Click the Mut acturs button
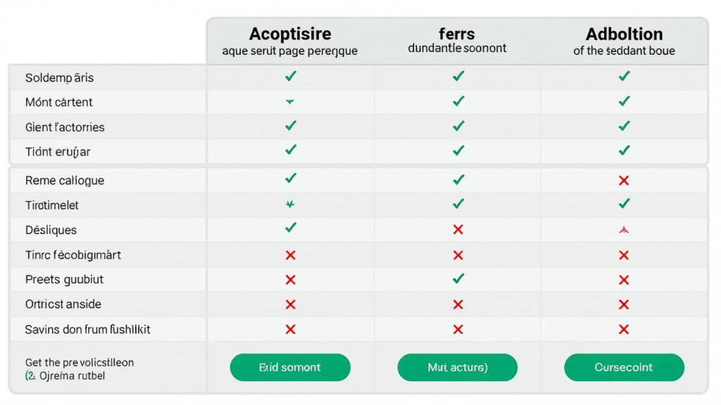The image size is (721, 405). [458, 367]
